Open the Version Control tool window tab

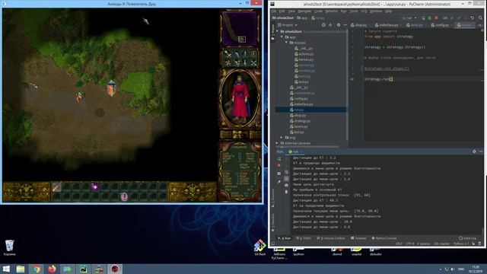point(331,238)
